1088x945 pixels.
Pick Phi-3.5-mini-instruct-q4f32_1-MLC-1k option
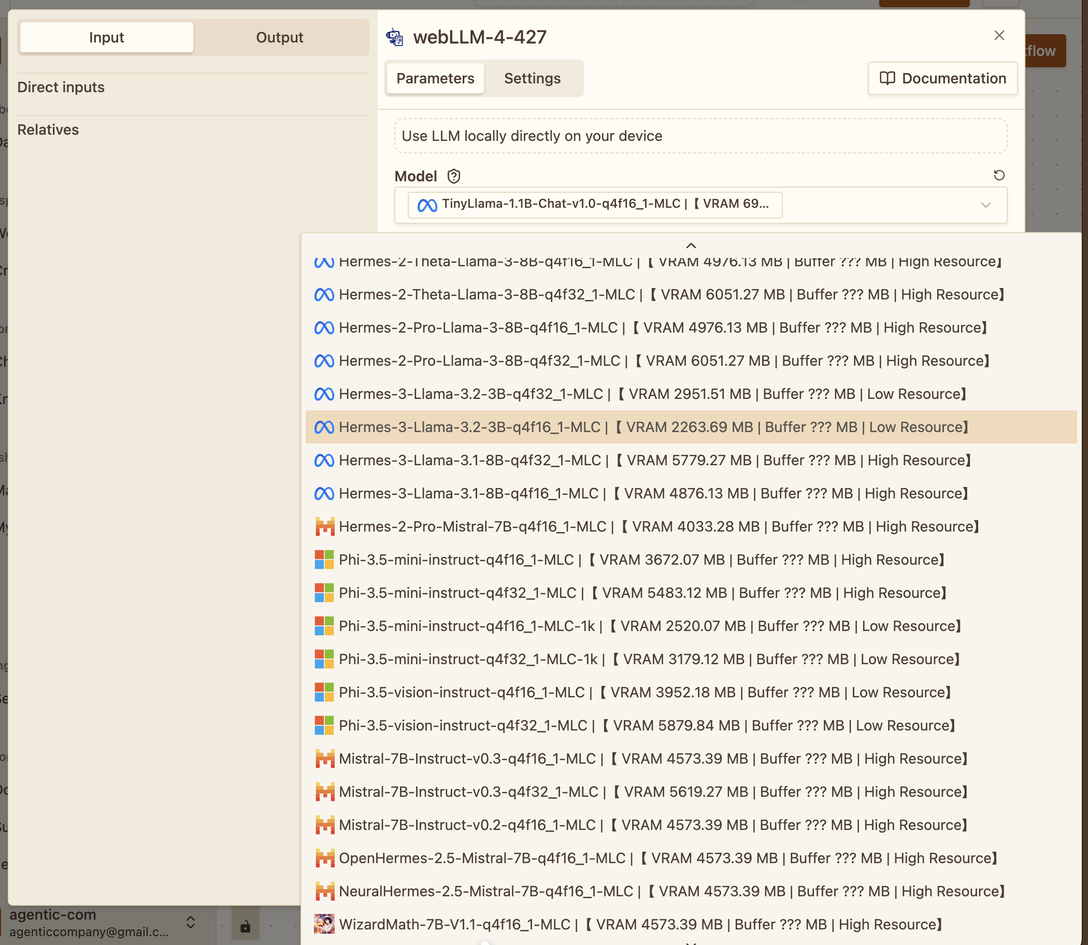(691, 659)
